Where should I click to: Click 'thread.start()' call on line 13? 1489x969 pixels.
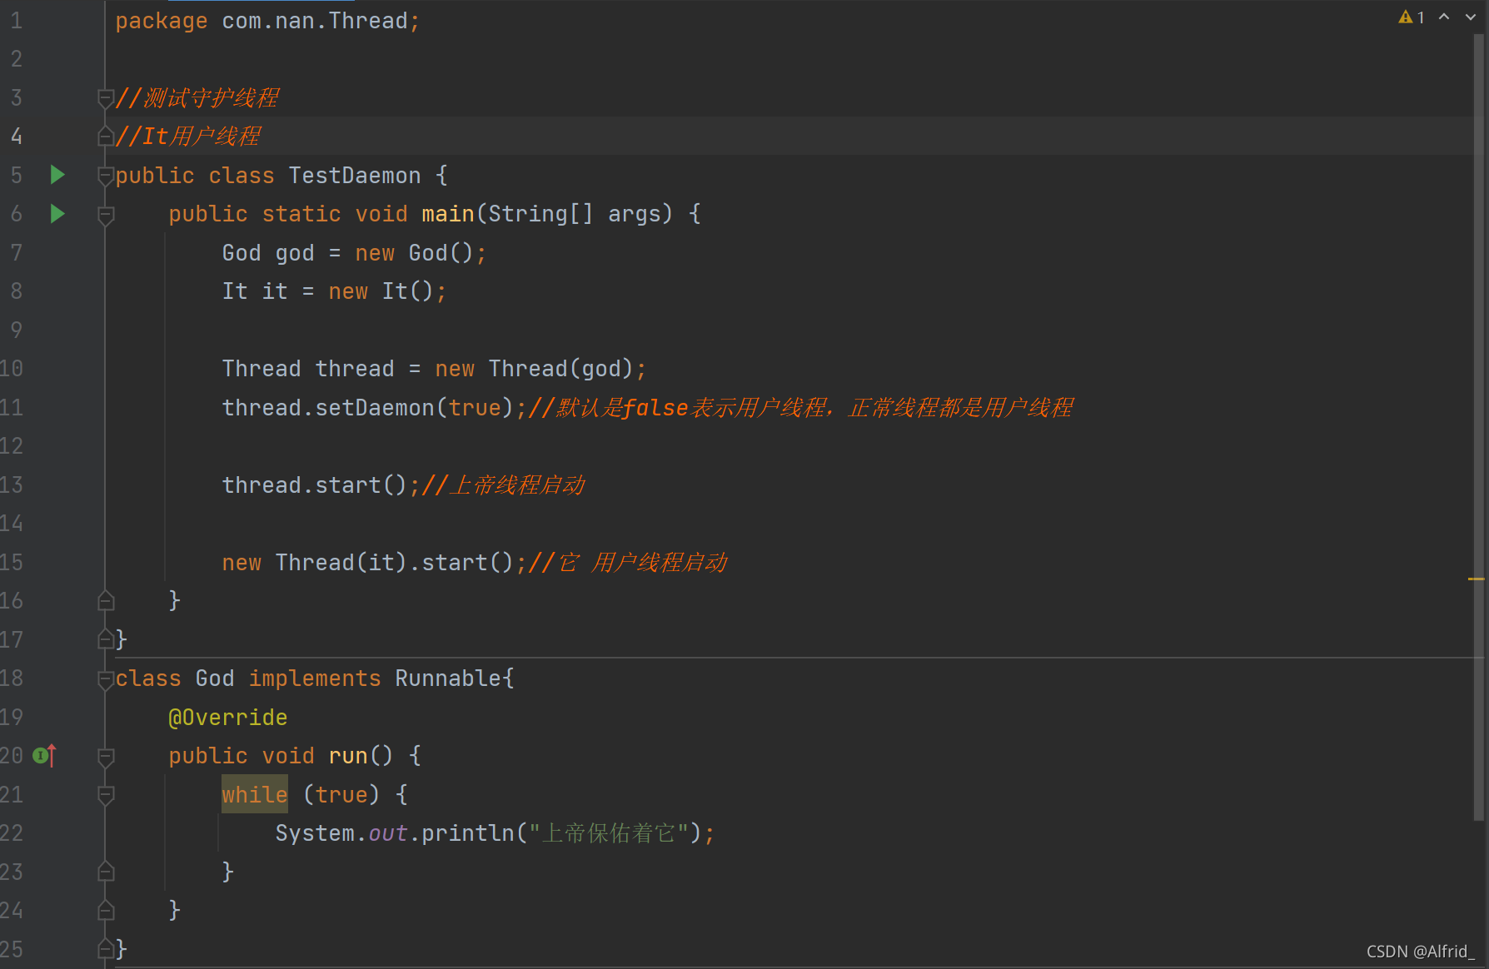point(315,485)
